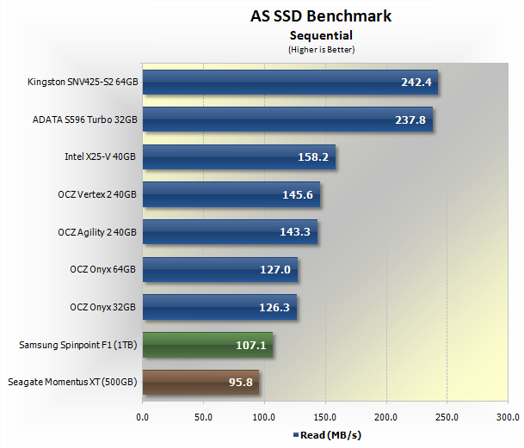Click the Kingston SNV425-S2 64GB axis label
This screenshot has width=524, height=448.
(83, 82)
